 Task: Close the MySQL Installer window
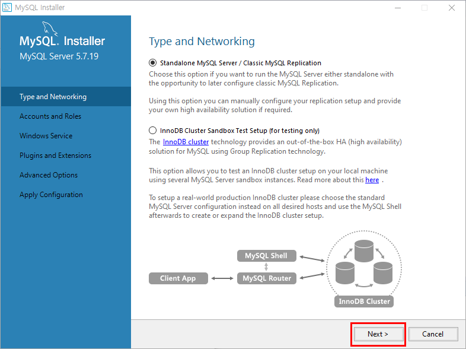point(452,8)
